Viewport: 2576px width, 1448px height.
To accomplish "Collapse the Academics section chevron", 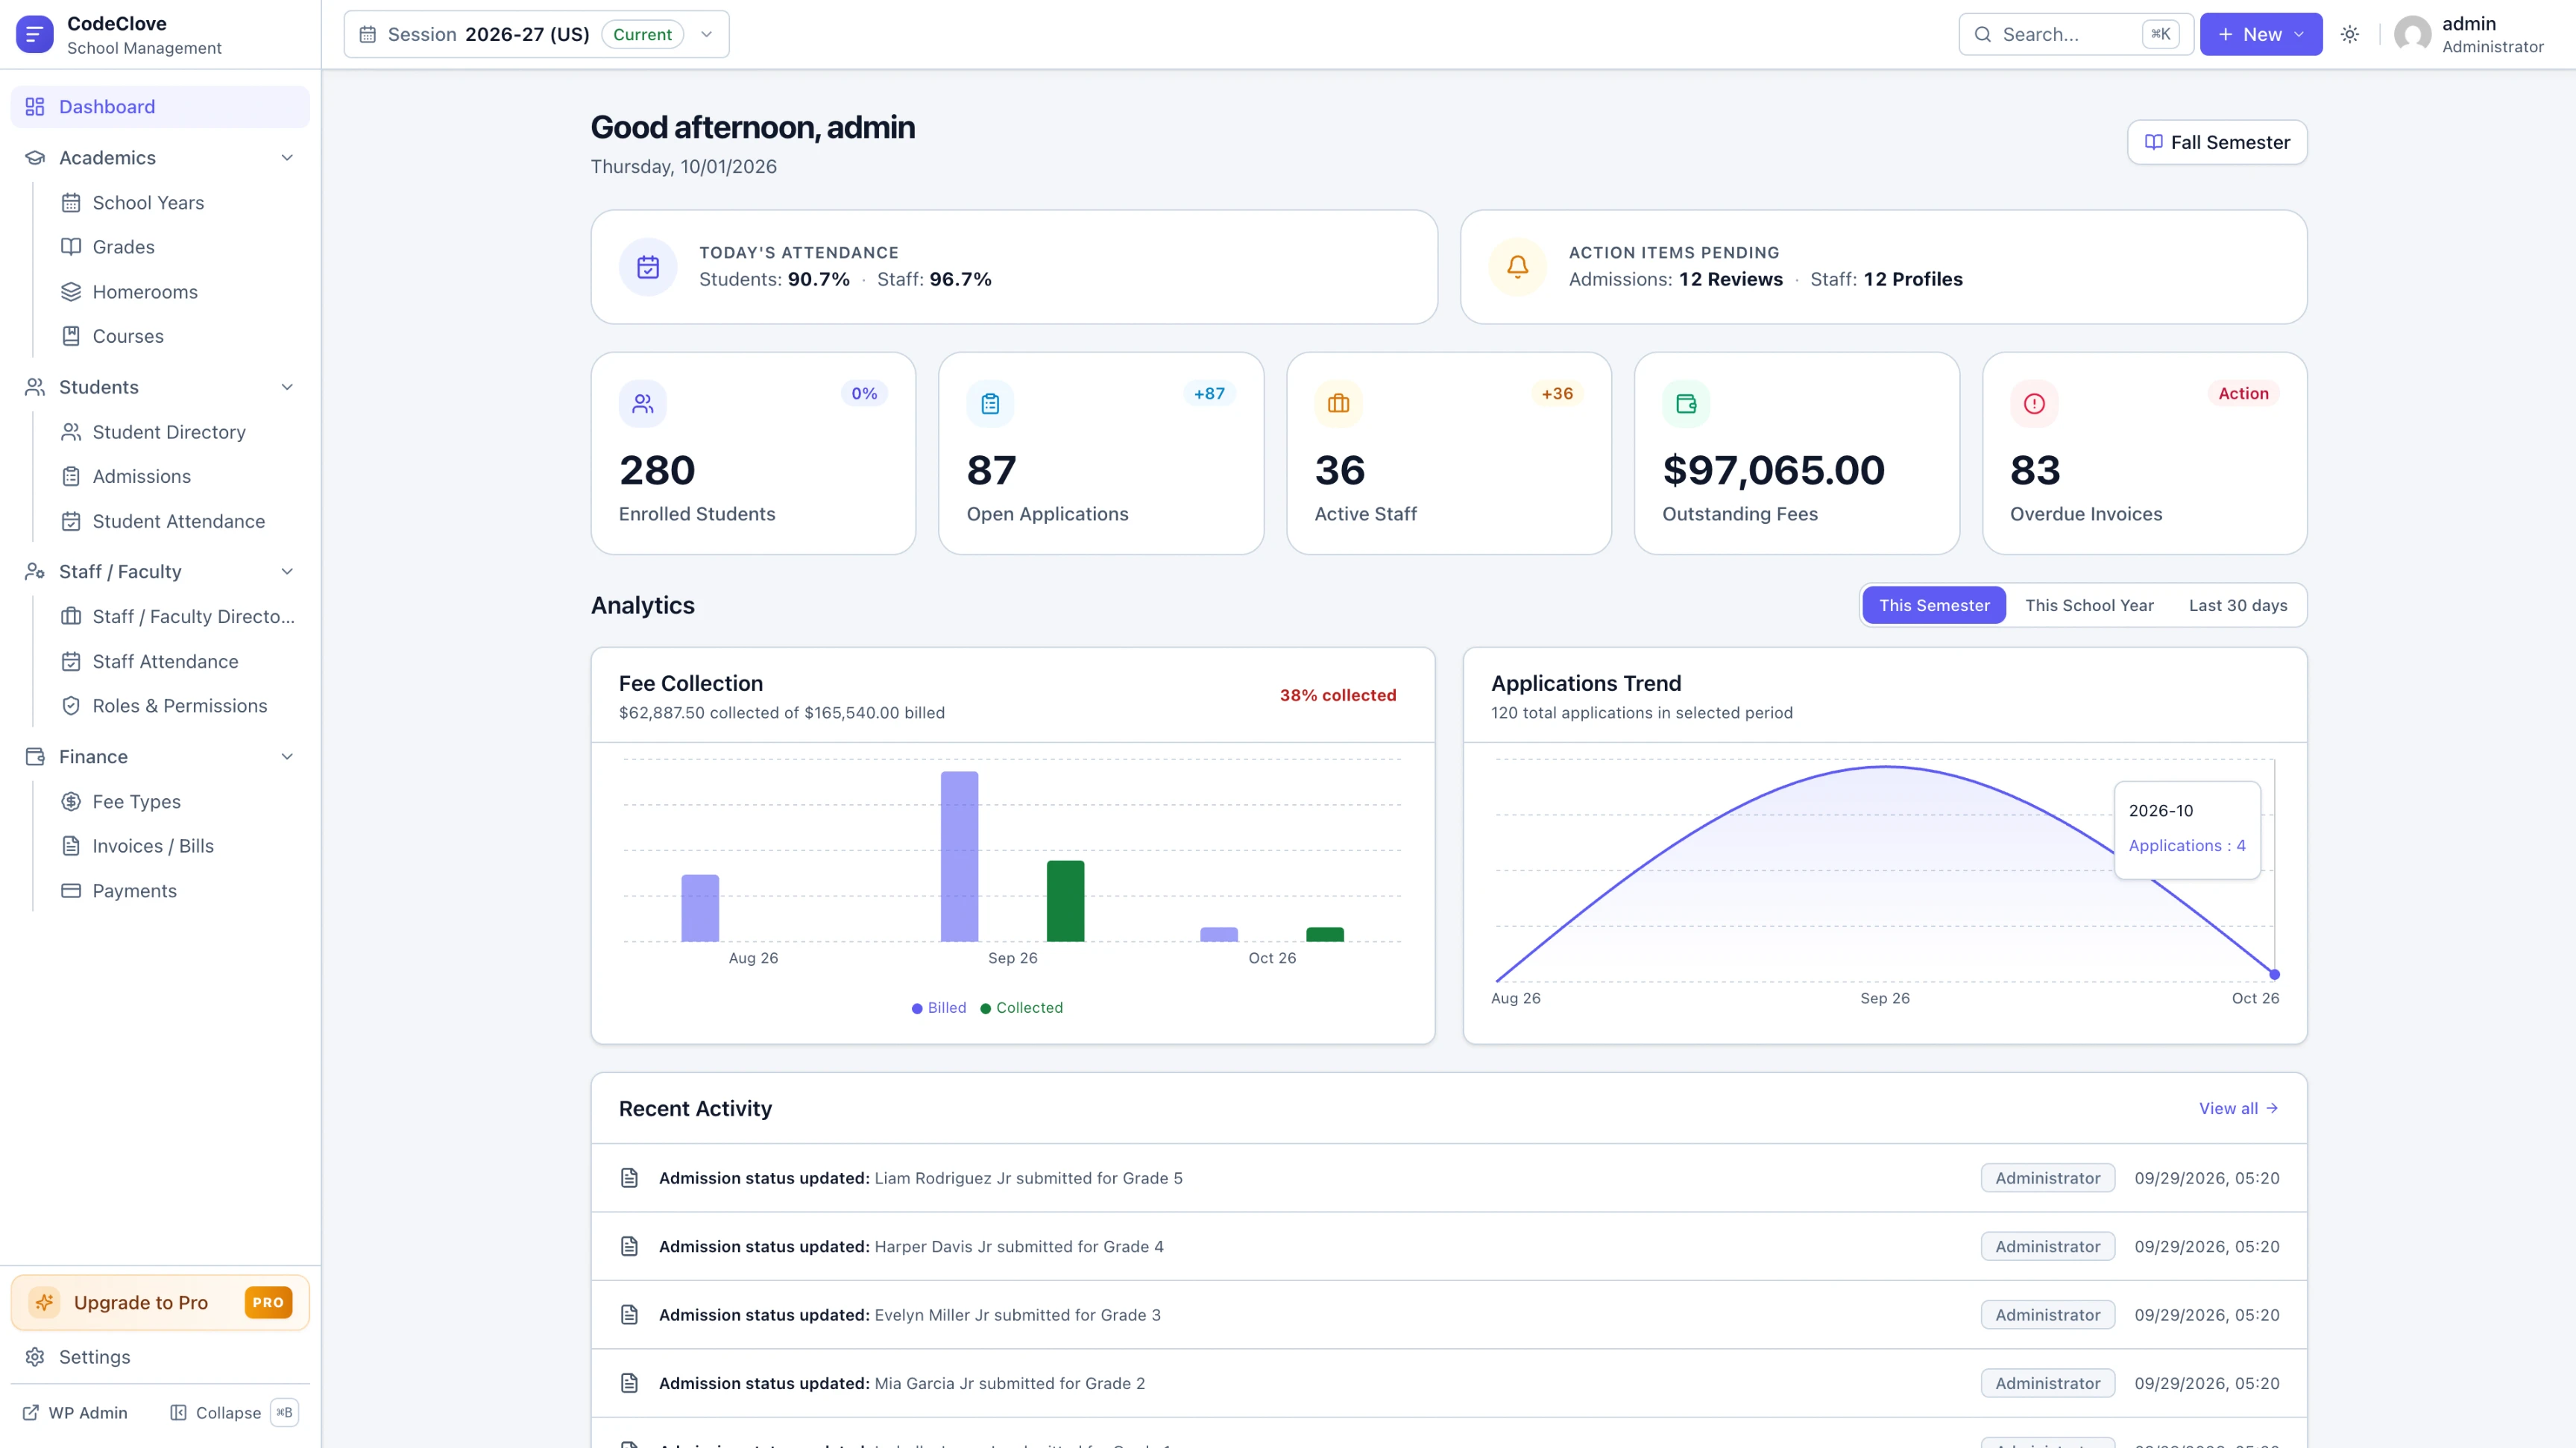I will 287,158.
